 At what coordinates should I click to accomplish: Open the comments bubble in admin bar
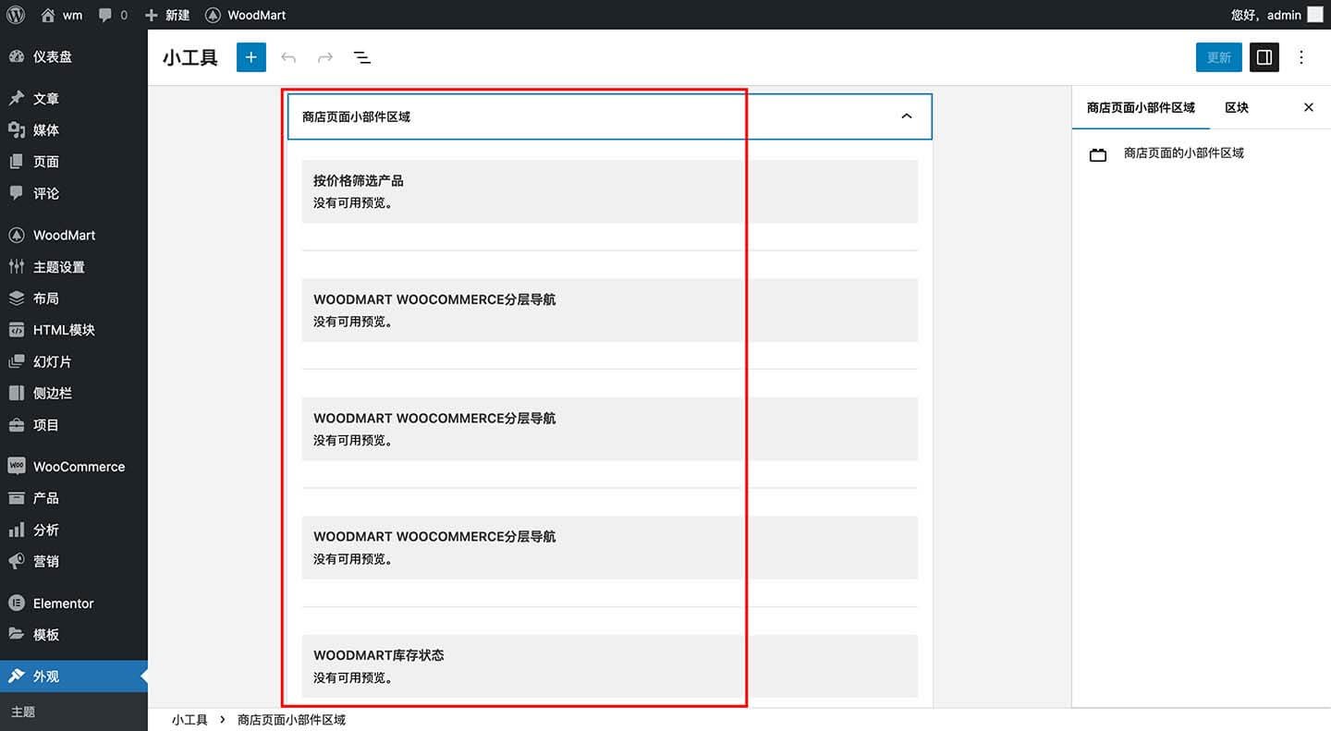(x=113, y=15)
